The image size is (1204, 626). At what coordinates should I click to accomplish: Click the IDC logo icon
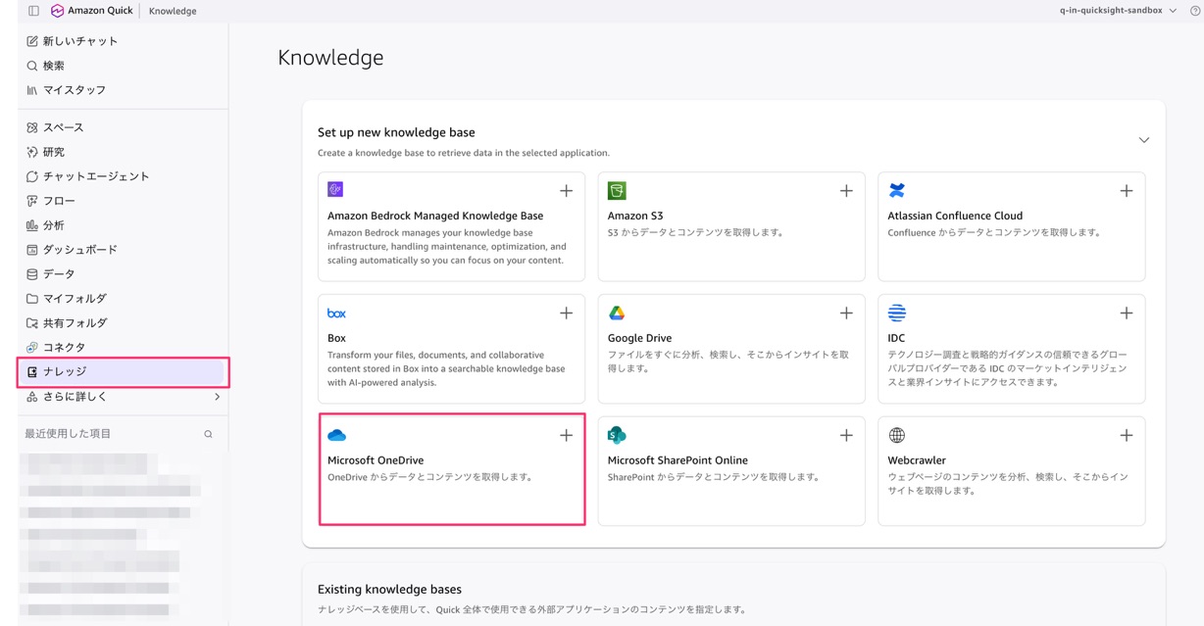pos(896,313)
